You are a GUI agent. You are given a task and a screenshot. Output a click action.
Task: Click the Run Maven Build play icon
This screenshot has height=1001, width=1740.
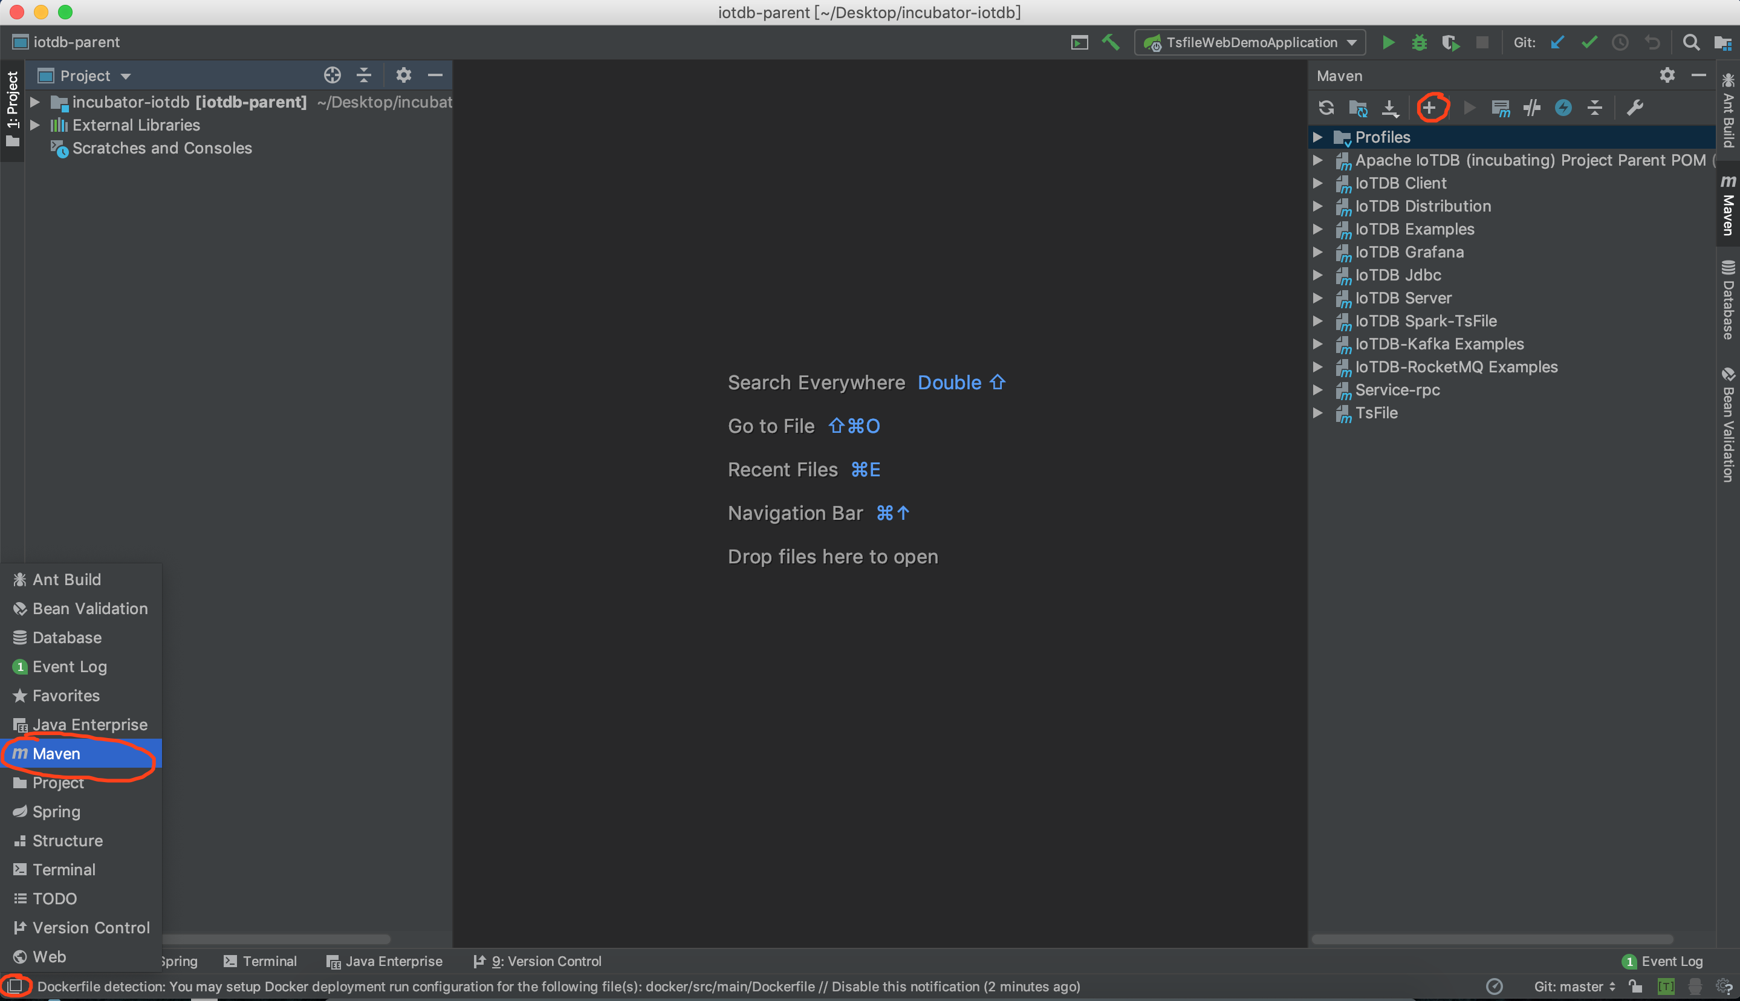pyautogui.click(x=1469, y=108)
